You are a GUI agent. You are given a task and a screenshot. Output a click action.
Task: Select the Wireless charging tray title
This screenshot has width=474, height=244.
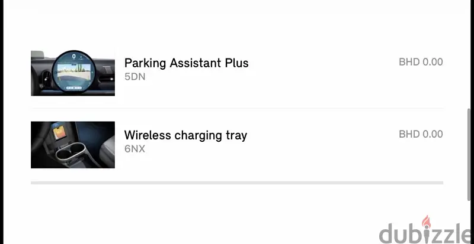185,135
